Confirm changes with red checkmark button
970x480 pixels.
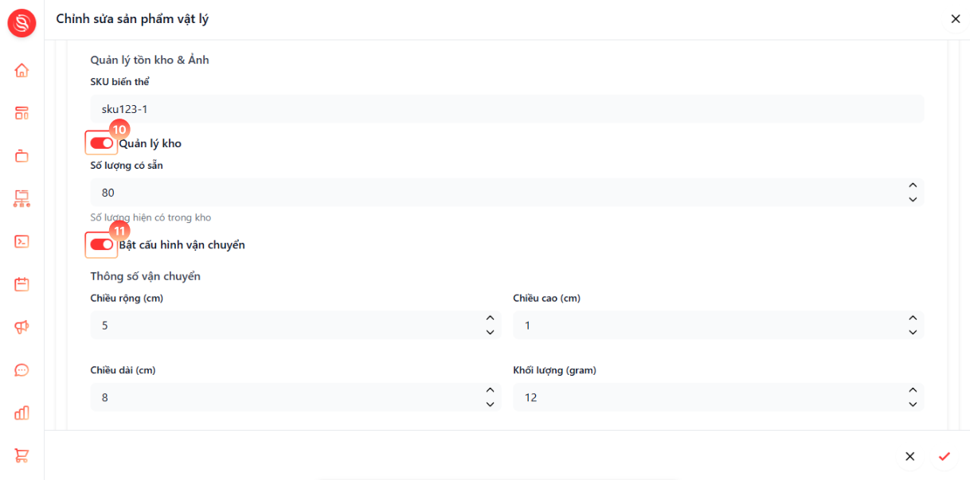945,456
